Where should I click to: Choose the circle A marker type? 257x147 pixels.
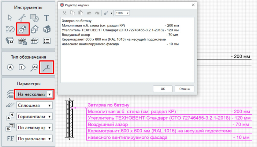[10, 67]
